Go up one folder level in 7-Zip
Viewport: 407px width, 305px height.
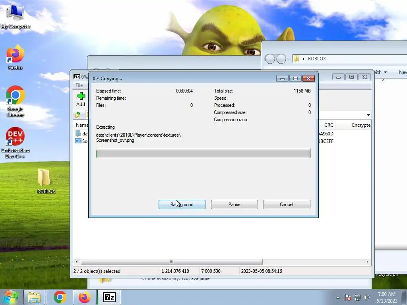(78, 114)
